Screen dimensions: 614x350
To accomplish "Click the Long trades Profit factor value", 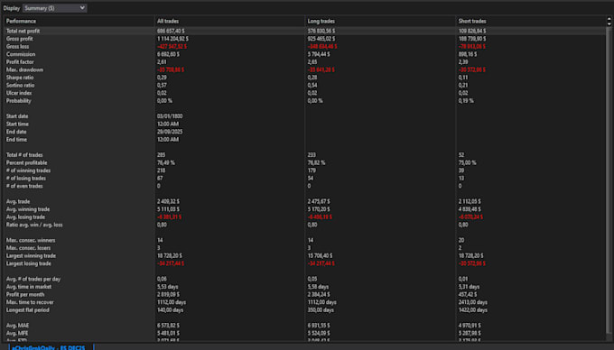I will (x=312, y=61).
